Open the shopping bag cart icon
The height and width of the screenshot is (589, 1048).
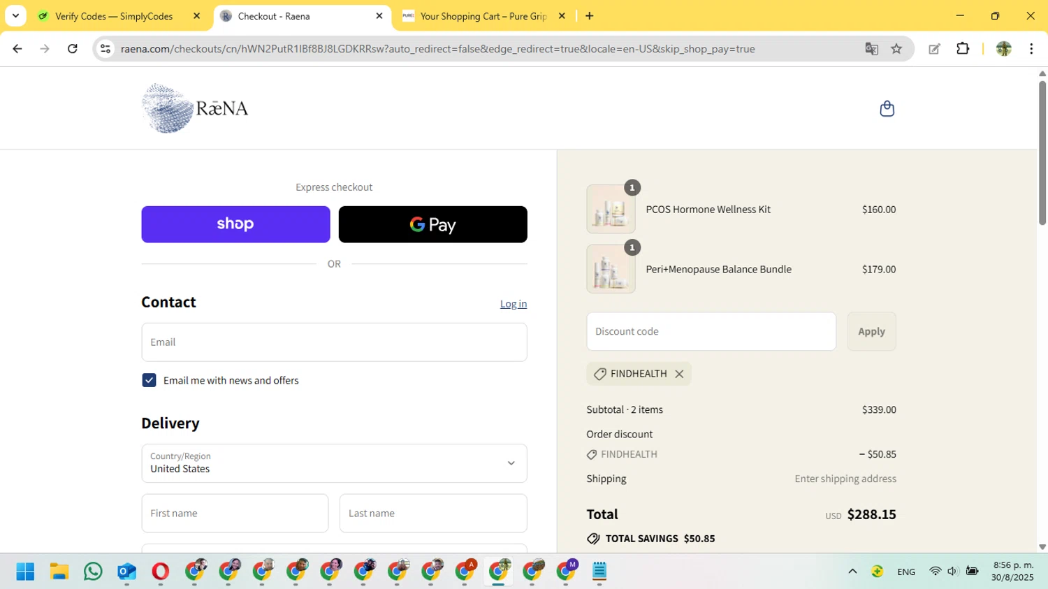pos(887,109)
